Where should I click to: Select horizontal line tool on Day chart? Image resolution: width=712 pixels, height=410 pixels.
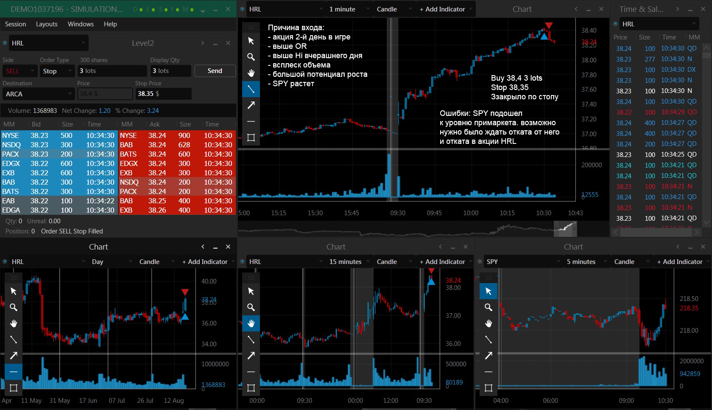(14, 372)
